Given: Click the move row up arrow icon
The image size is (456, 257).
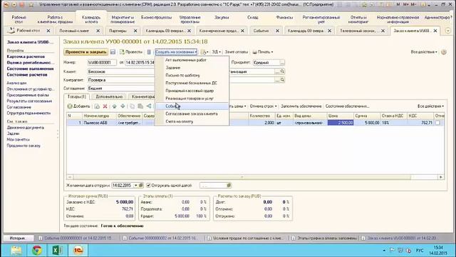Looking at the screenshot, I should 114,106.
